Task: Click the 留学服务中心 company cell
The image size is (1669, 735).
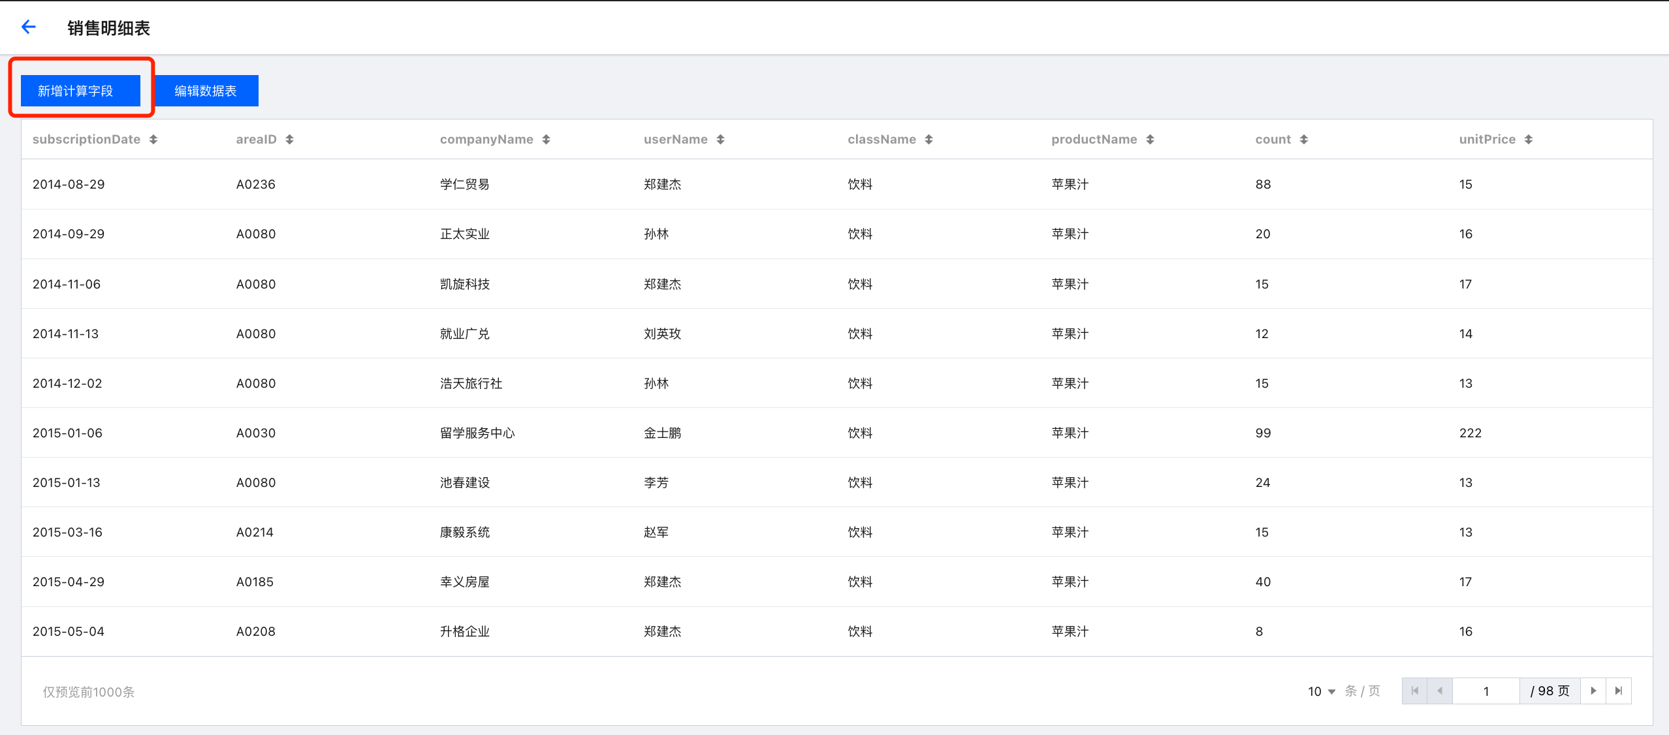Action: pos(477,433)
